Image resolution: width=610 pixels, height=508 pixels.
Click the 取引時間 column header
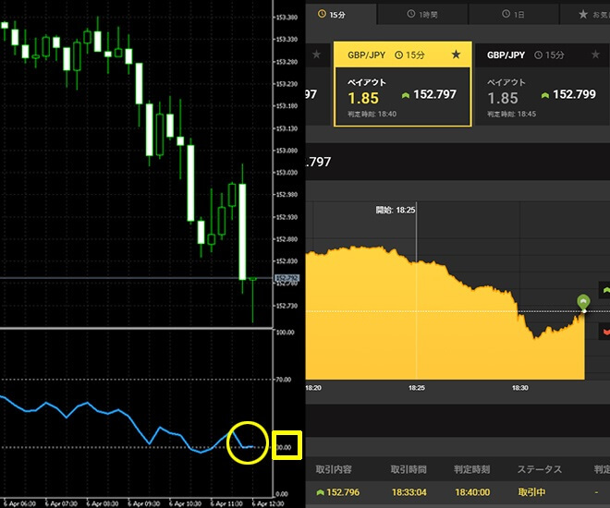[409, 469]
